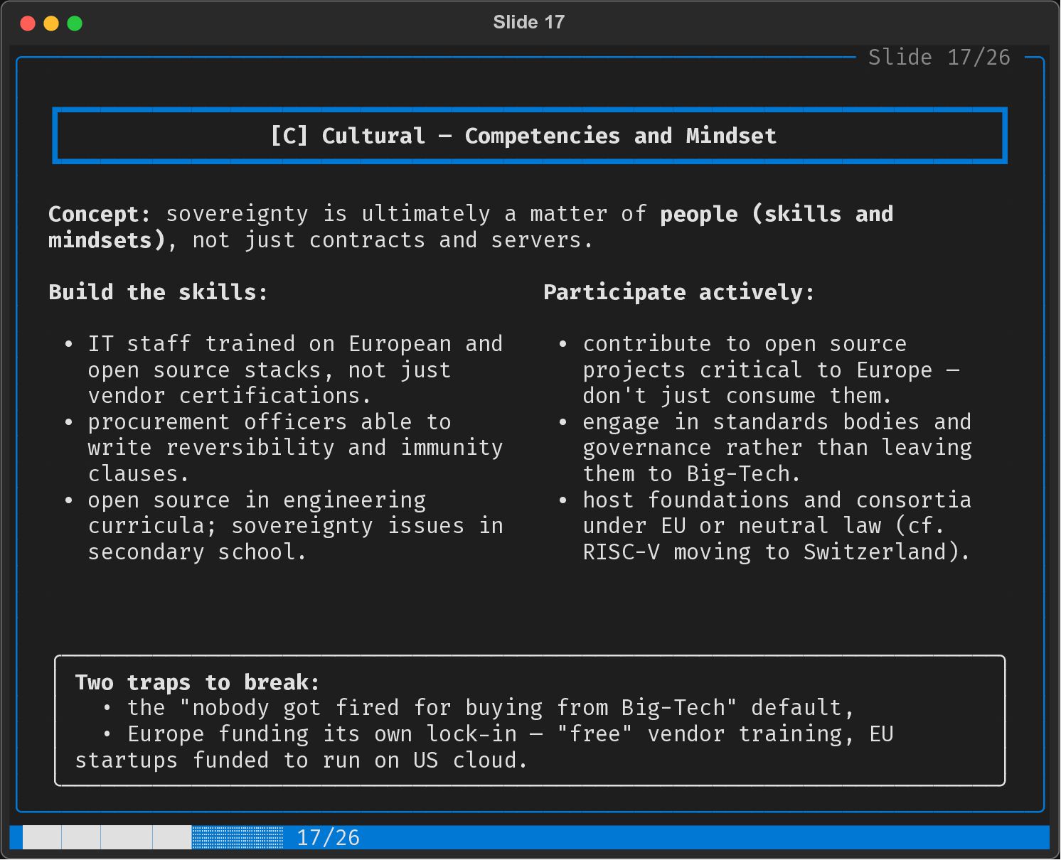Click the bullet before IT staff trained
This screenshot has width=1061, height=860.
pos(68,344)
